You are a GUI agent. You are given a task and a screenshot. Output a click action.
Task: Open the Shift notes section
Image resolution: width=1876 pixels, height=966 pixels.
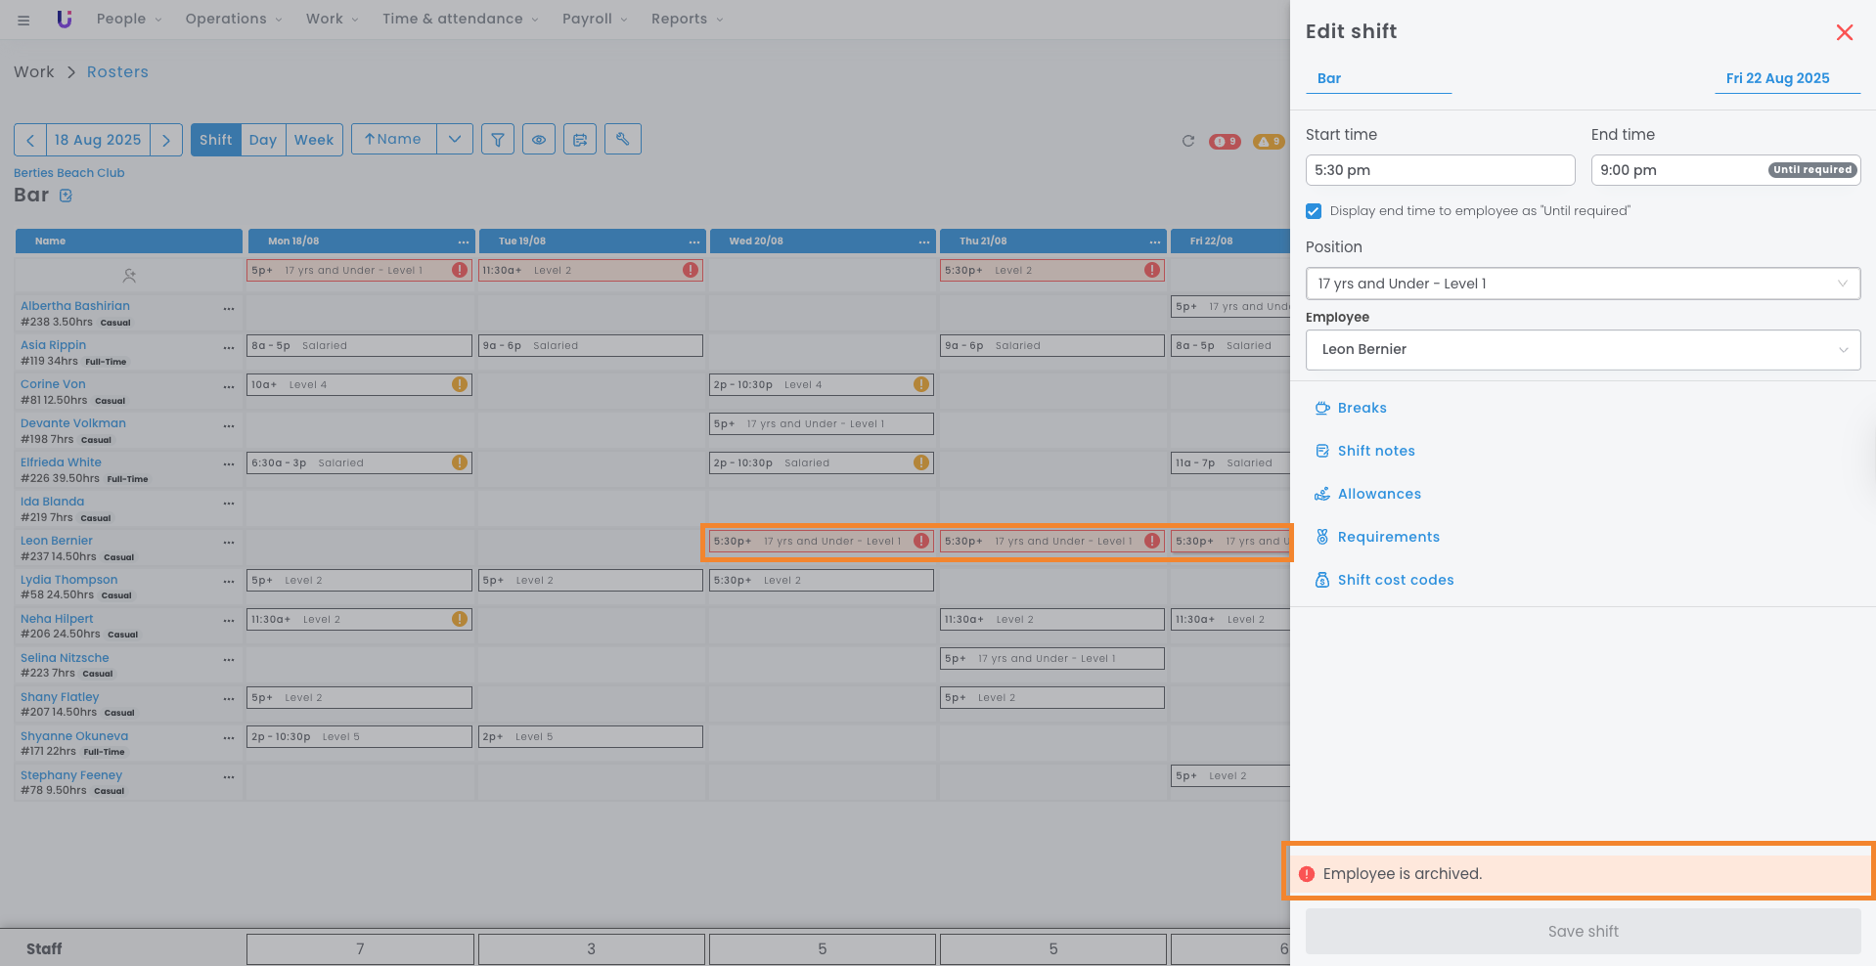(x=1375, y=451)
